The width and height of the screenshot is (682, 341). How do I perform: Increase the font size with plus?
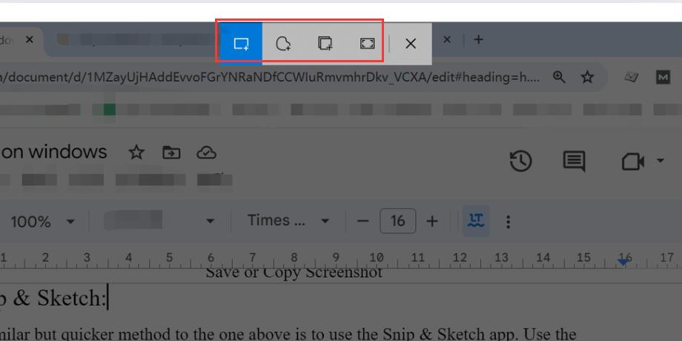(x=432, y=222)
